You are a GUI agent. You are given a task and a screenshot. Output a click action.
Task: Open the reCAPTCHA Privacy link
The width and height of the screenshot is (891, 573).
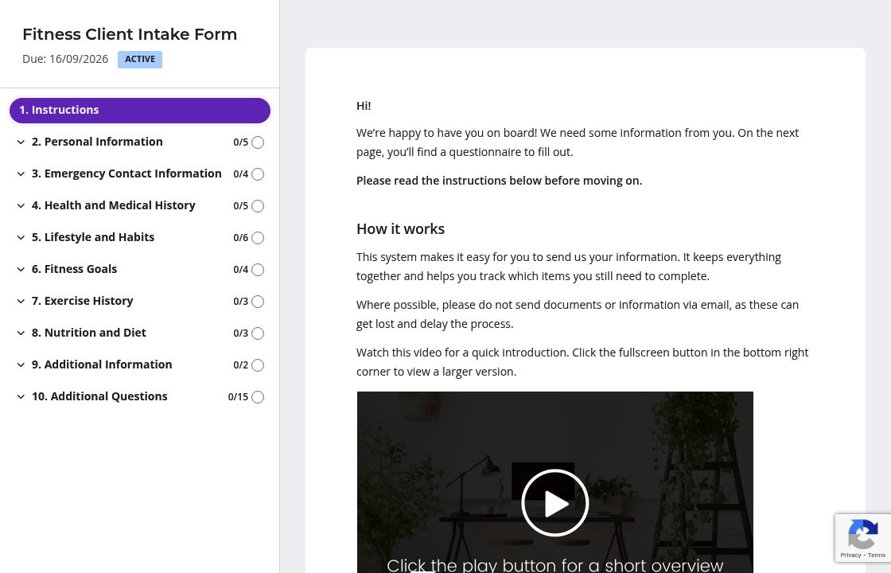point(850,555)
